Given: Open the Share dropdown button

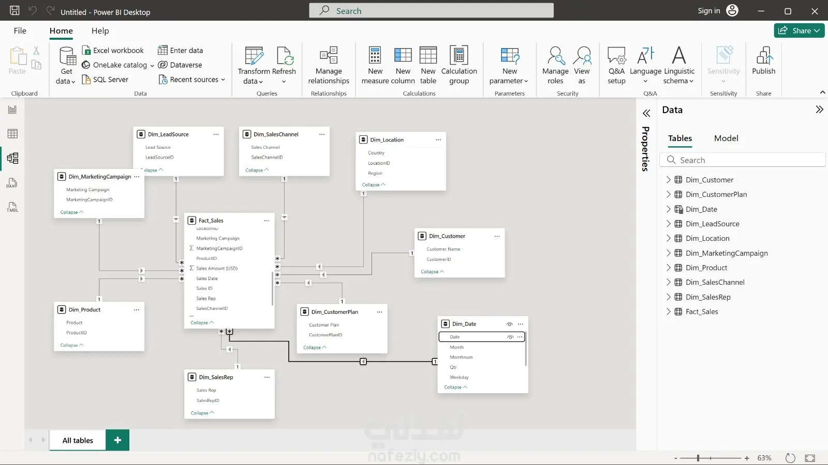Looking at the screenshot, I should (x=799, y=30).
